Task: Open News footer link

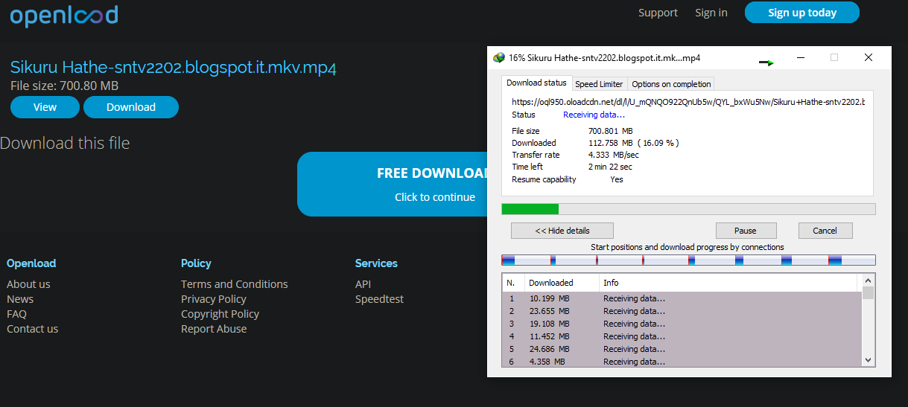Action: point(20,299)
